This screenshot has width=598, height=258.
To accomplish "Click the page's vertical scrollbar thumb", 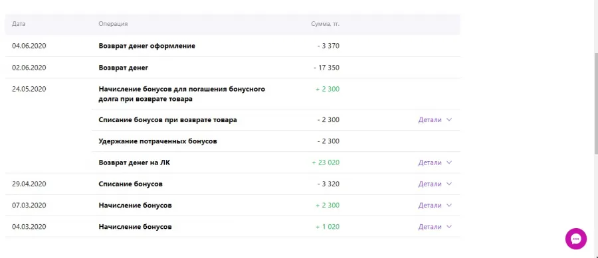I will pos(596,103).
